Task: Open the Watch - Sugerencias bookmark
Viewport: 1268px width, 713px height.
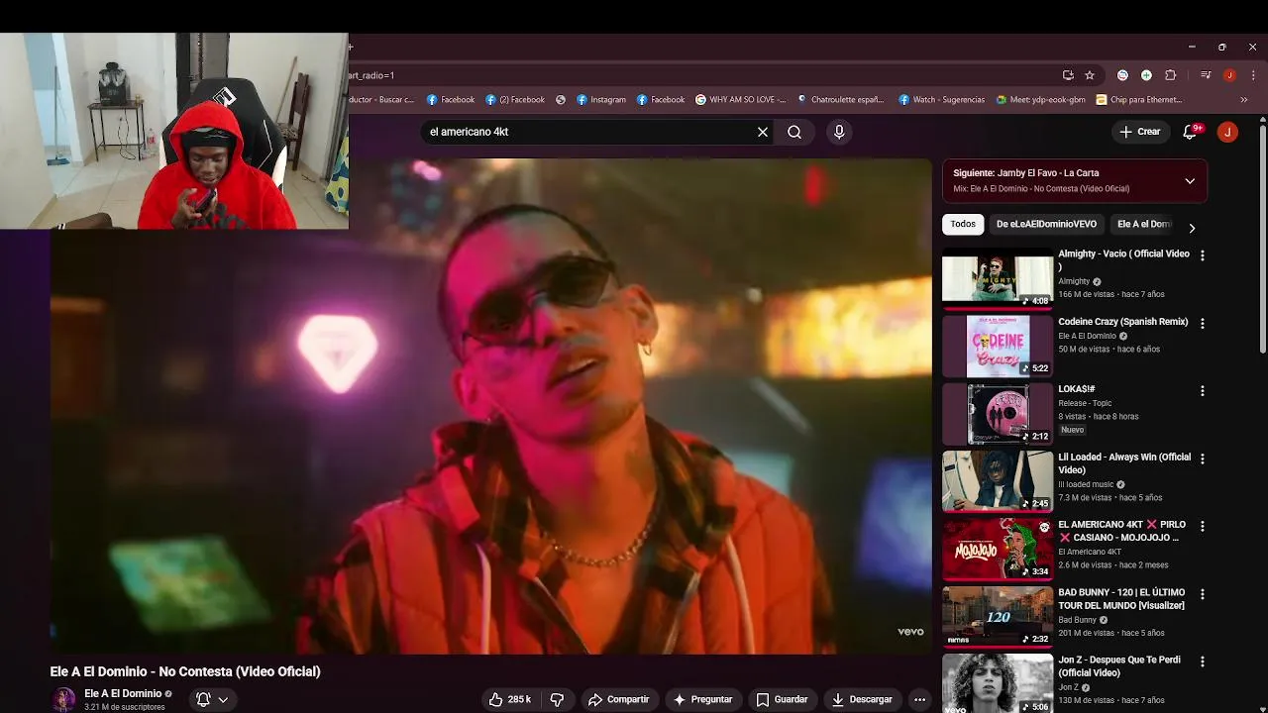Action: [941, 99]
